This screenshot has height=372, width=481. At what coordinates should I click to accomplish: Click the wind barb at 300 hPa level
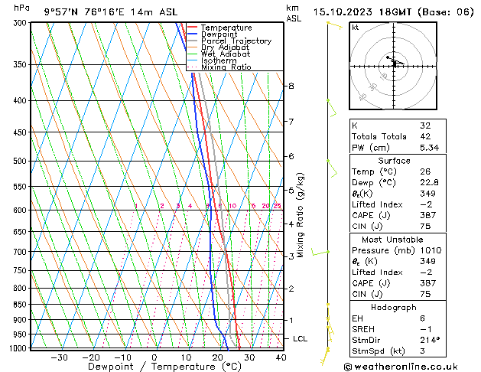pos(335,25)
